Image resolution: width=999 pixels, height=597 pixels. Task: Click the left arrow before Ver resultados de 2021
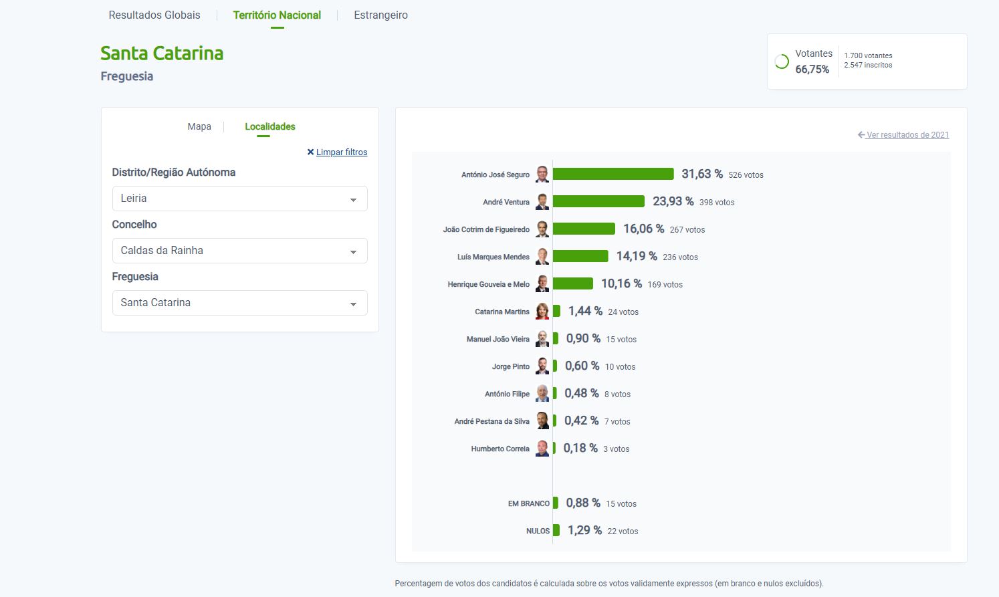(861, 135)
